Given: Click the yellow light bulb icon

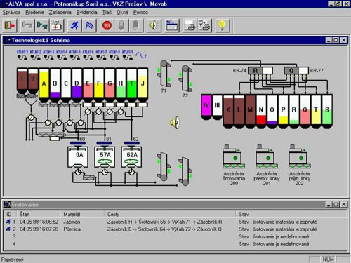Looking at the screenshot, I should click(x=222, y=25).
